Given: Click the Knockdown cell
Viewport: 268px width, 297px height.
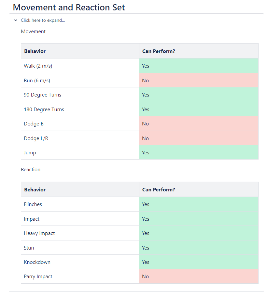Looking at the screenshot, I should (x=37, y=262).
